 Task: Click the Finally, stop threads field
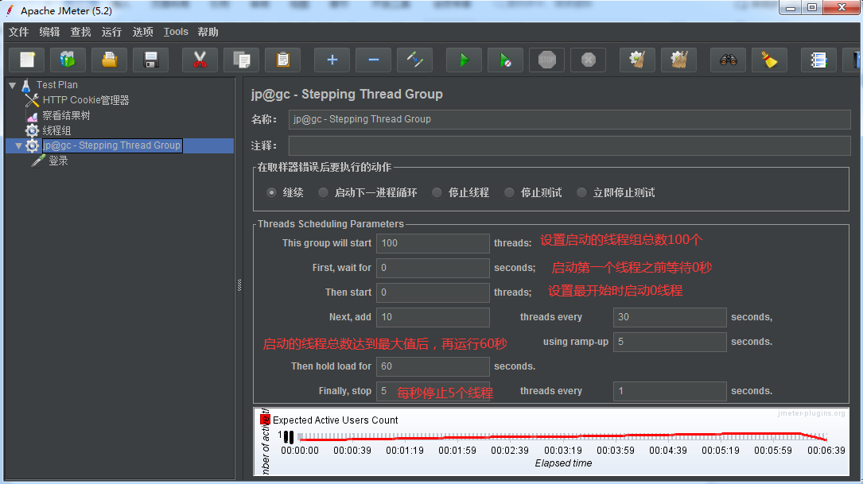click(433, 391)
